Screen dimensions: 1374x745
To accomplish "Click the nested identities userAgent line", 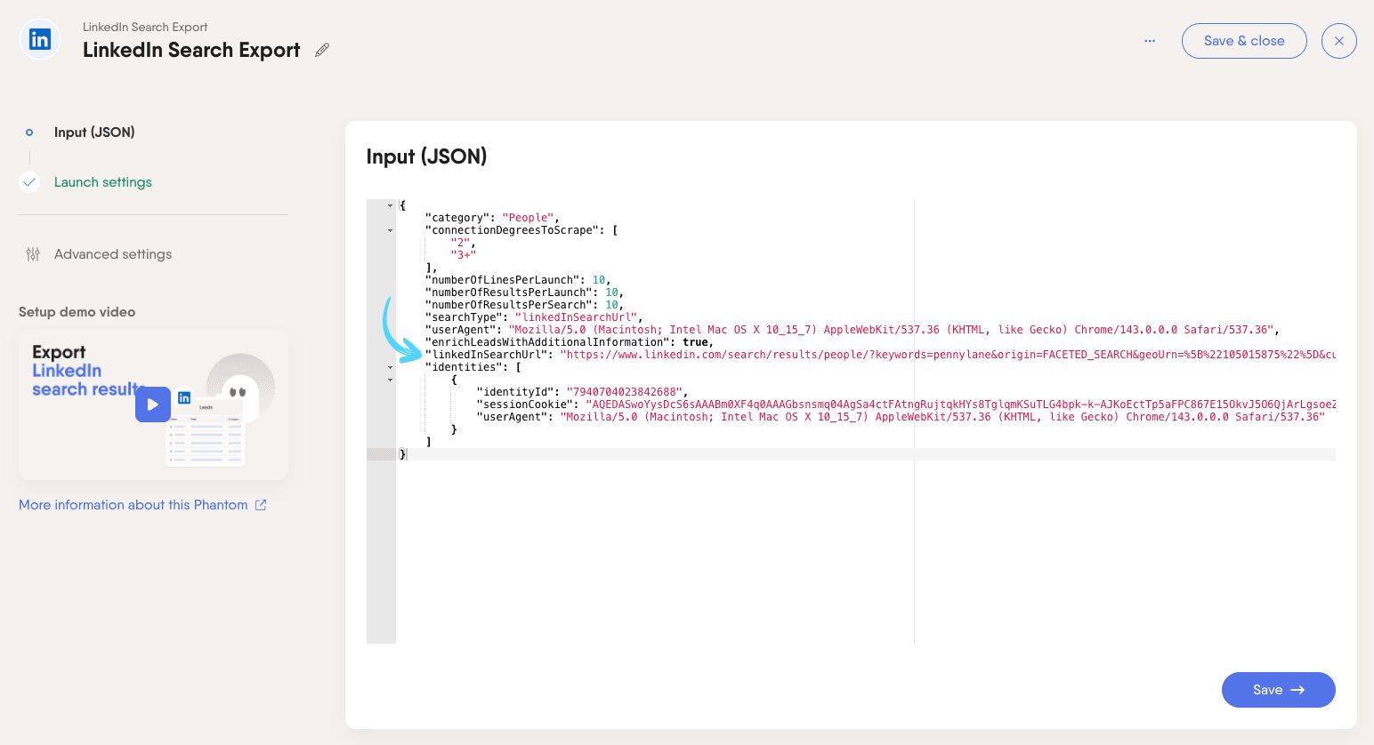I will click(901, 417).
